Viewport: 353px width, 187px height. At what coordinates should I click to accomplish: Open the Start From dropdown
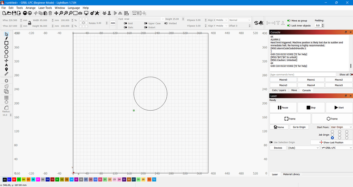341,127
